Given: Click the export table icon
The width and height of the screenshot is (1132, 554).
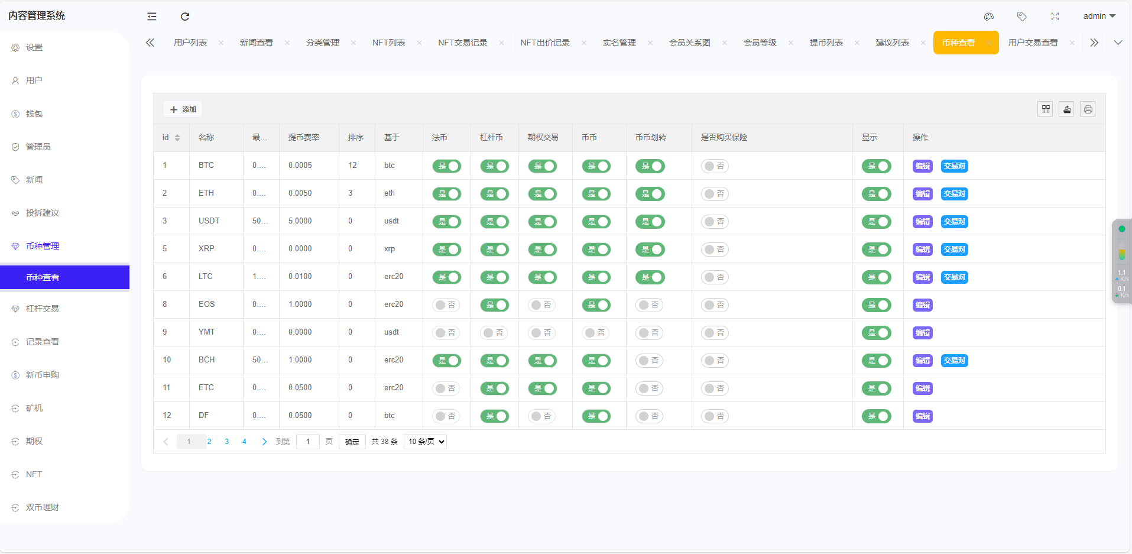Looking at the screenshot, I should tap(1067, 109).
